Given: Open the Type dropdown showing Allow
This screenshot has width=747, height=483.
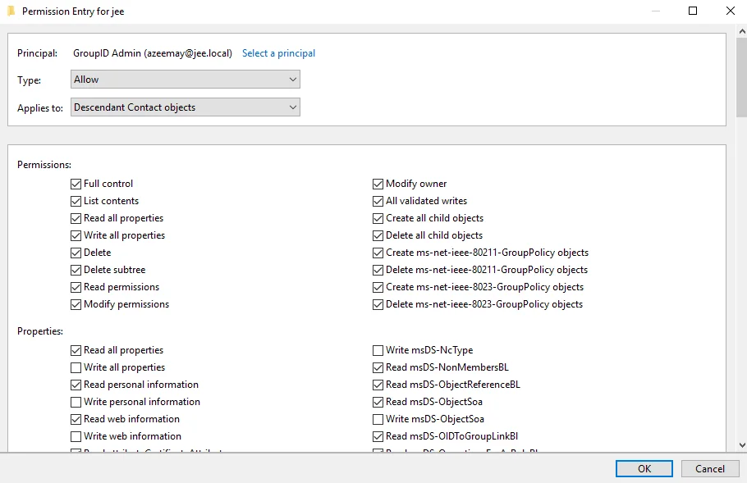Looking at the screenshot, I should point(186,80).
